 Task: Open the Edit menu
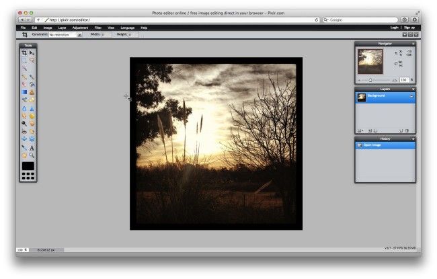coord(34,28)
